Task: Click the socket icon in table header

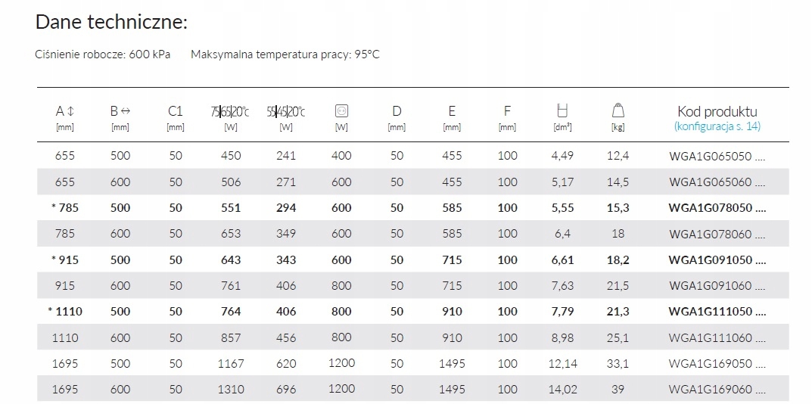Action: [x=341, y=111]
